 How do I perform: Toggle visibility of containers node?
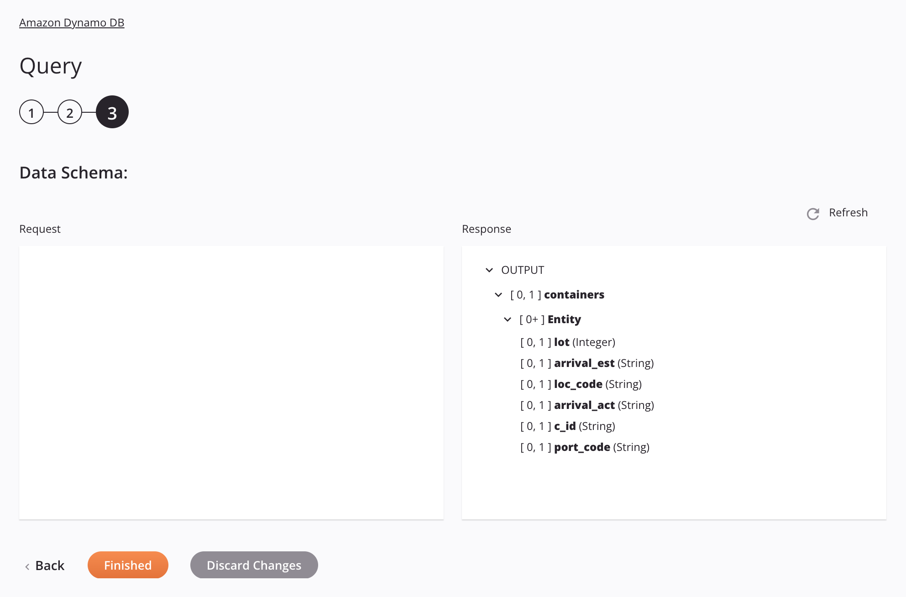click(x=498, y=294)
